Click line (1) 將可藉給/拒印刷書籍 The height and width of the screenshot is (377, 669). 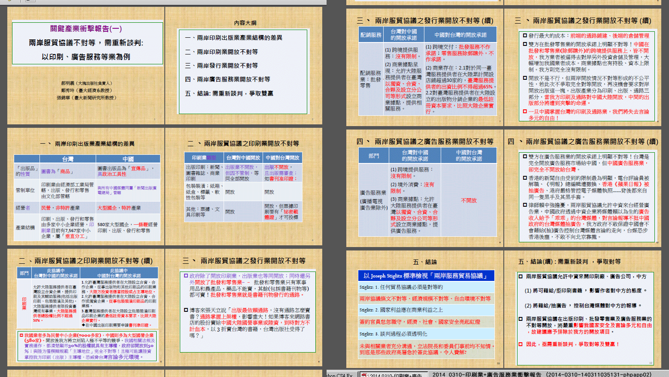click(x=586, y=290)
